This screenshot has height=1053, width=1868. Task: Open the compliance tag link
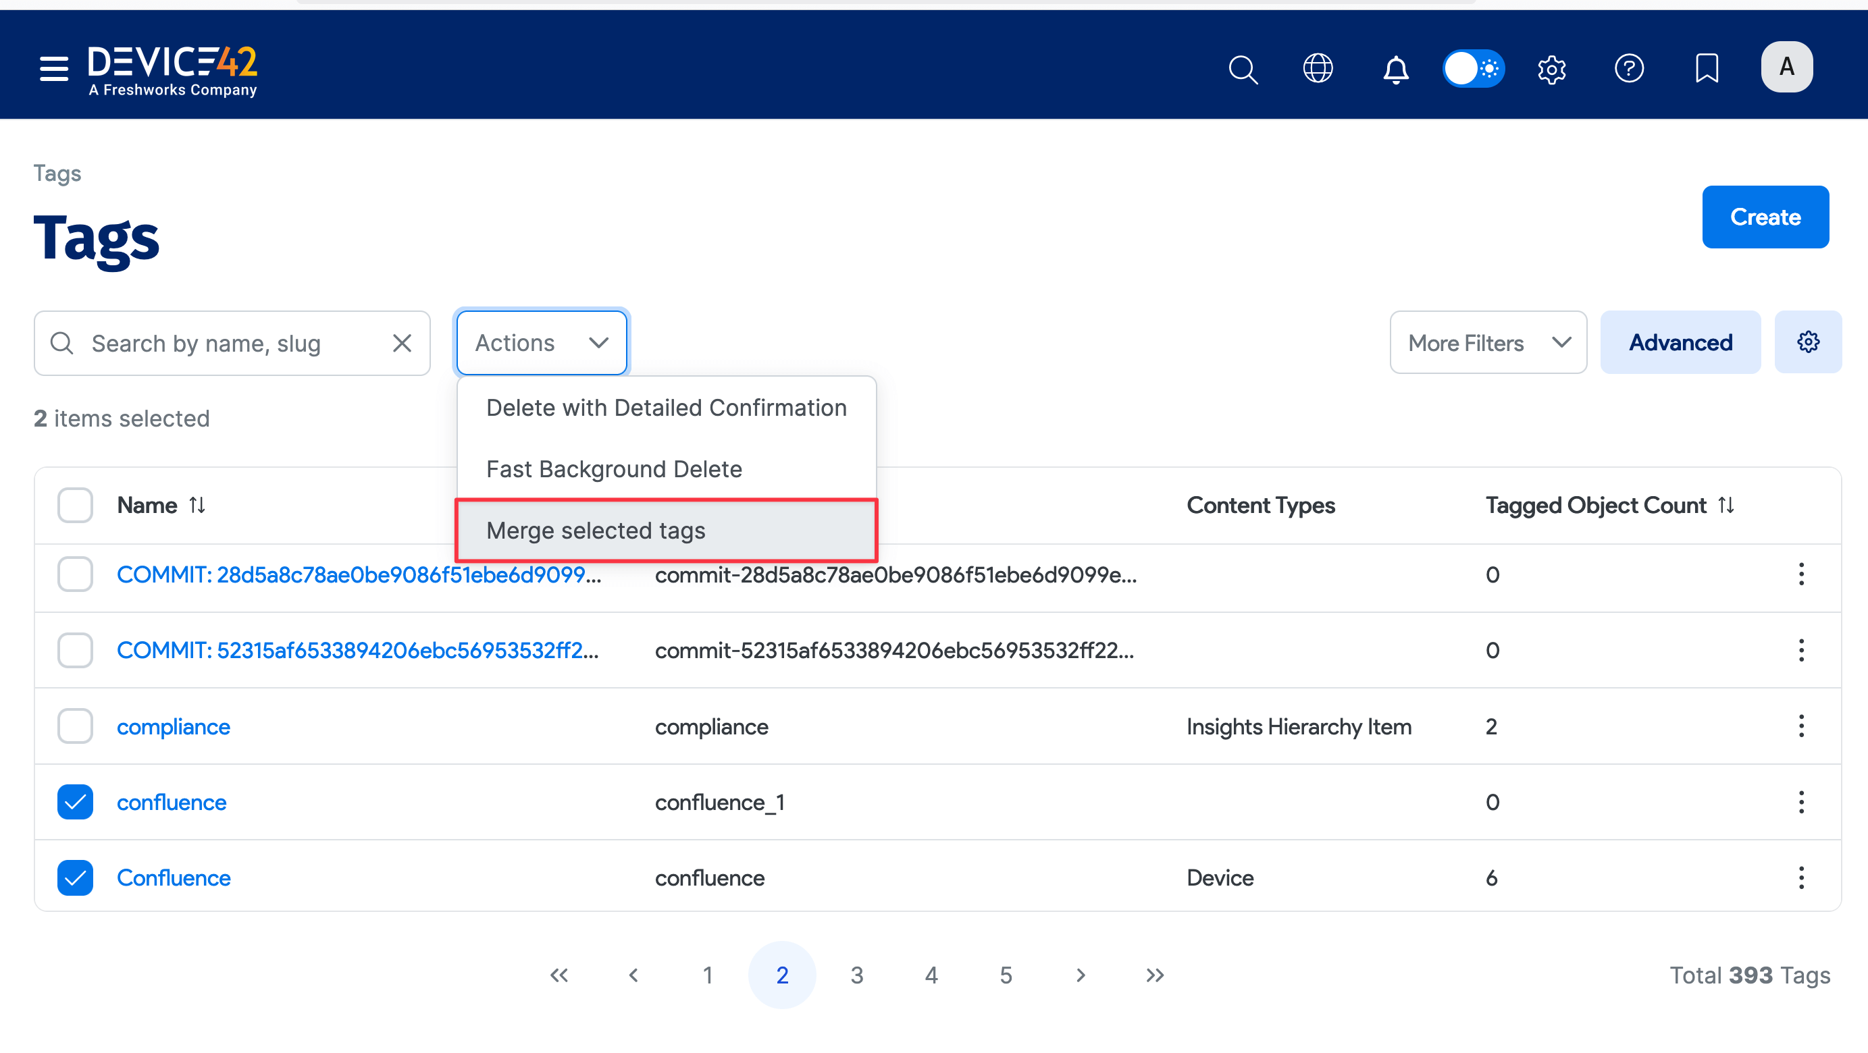tap(174, 726)
